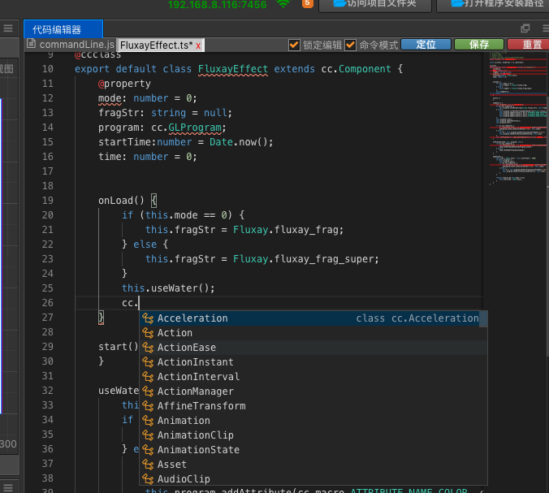Click the mode property on line 12
Screen dimensions: 549x493
pyautogui.click(x=110, y=98)
